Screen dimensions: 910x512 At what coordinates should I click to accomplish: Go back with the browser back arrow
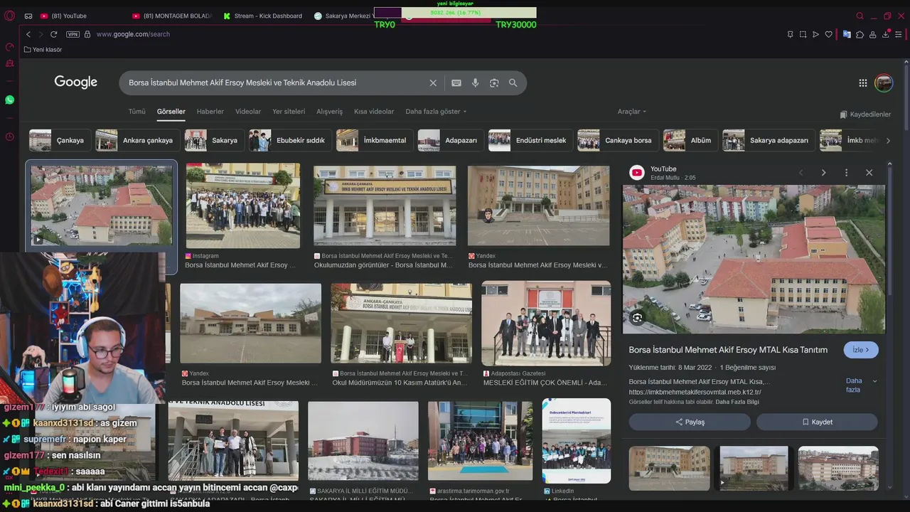pyautogui.click(x=28, y=34)
